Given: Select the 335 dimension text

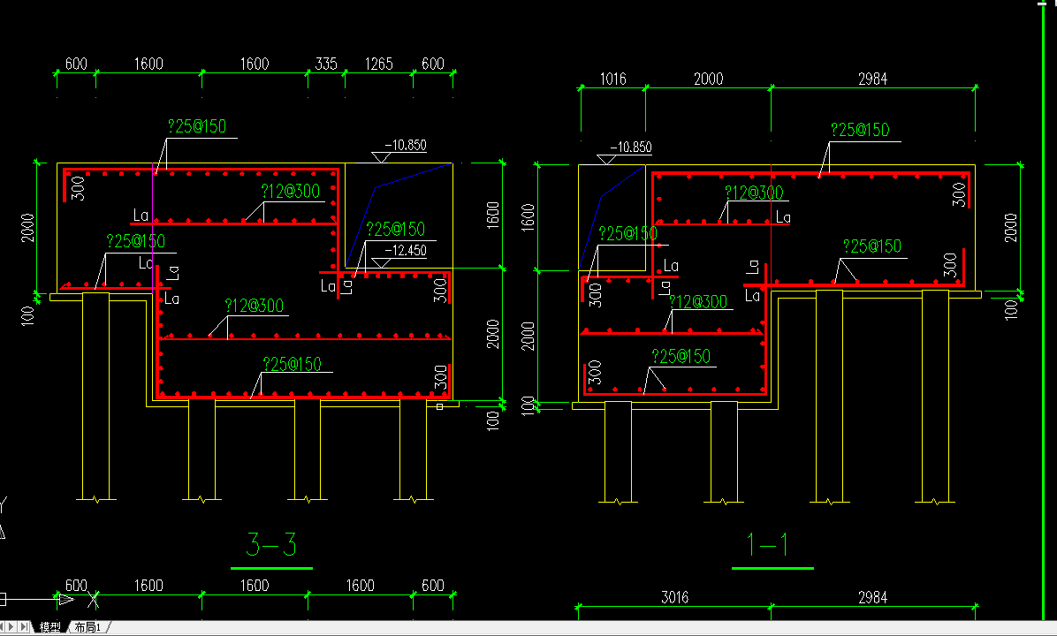Looking at the screenshot, I should click(x=325, y=64).
